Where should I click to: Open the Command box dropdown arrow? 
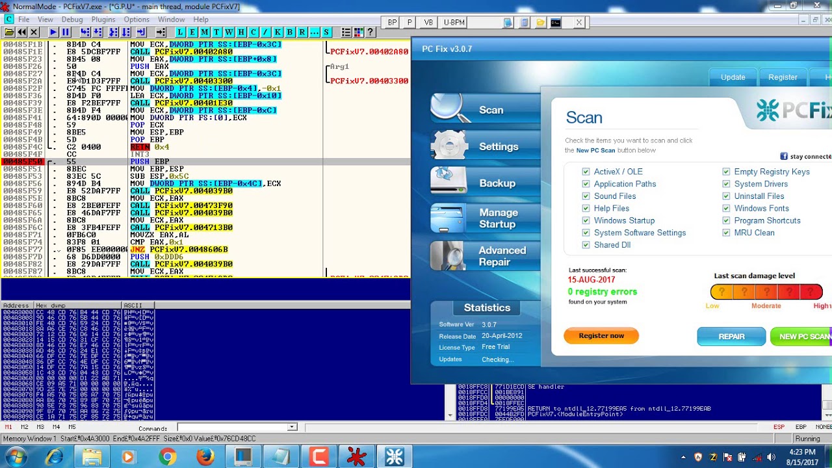(292, 427)
